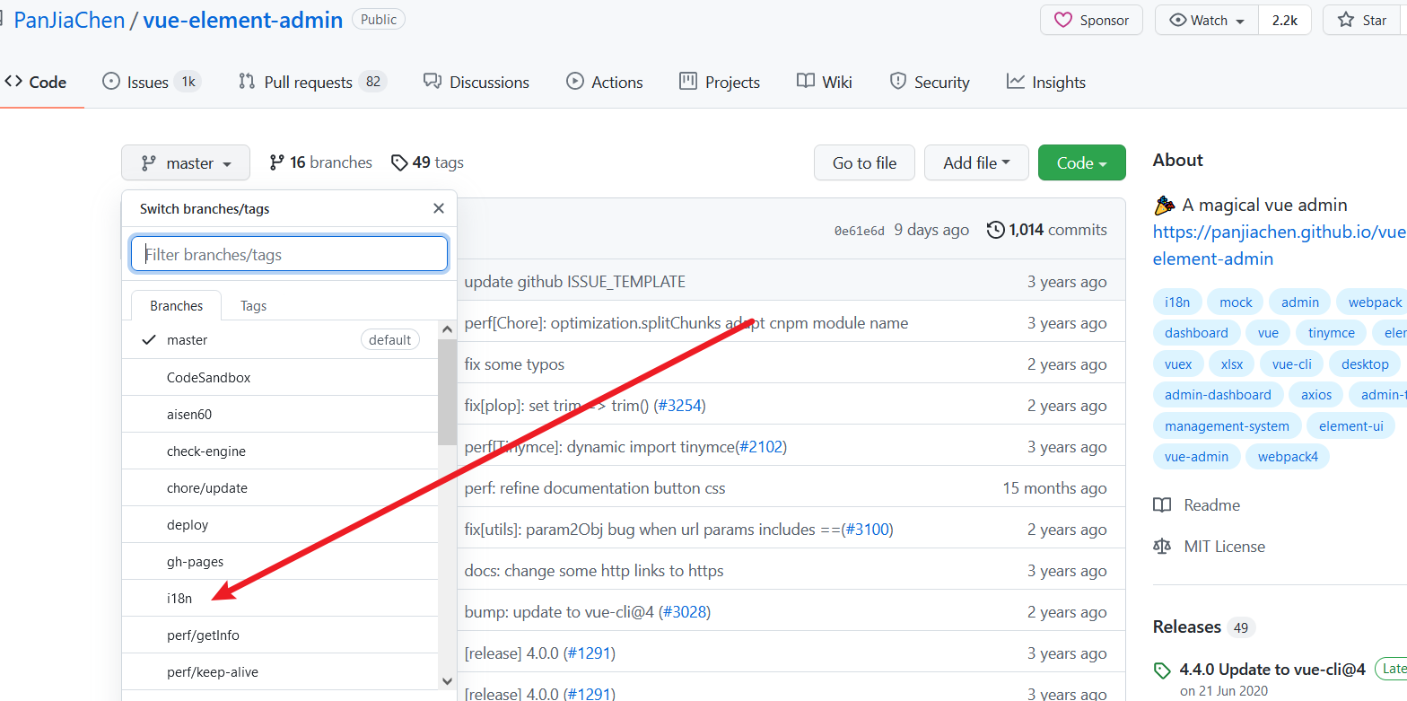Click the Watch dropdown button
The image size is (1407, 701).
[x=1207, y=20]
